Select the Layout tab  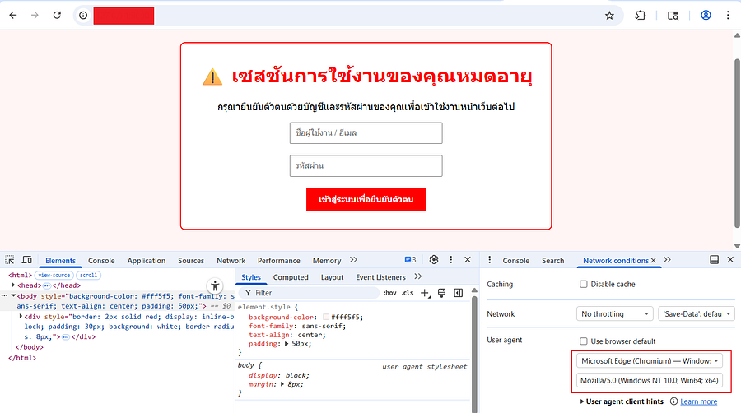[333, 277]
